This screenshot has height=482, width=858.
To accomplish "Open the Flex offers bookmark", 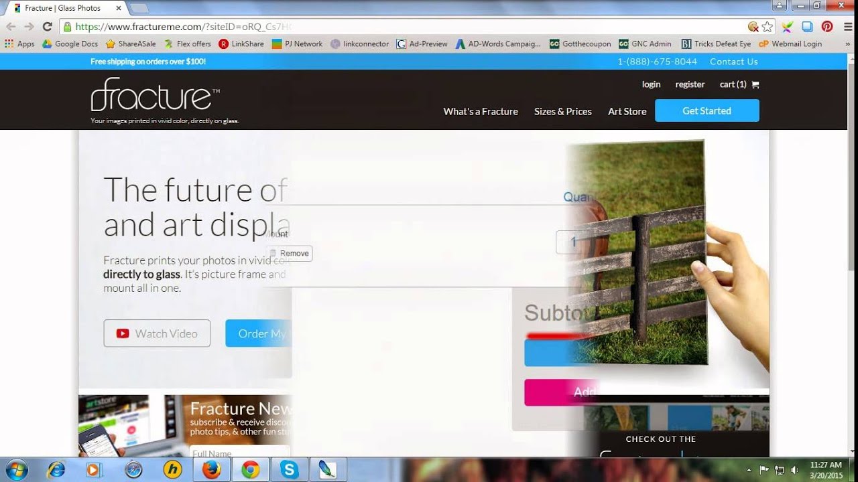I will (x=188, y=44).
